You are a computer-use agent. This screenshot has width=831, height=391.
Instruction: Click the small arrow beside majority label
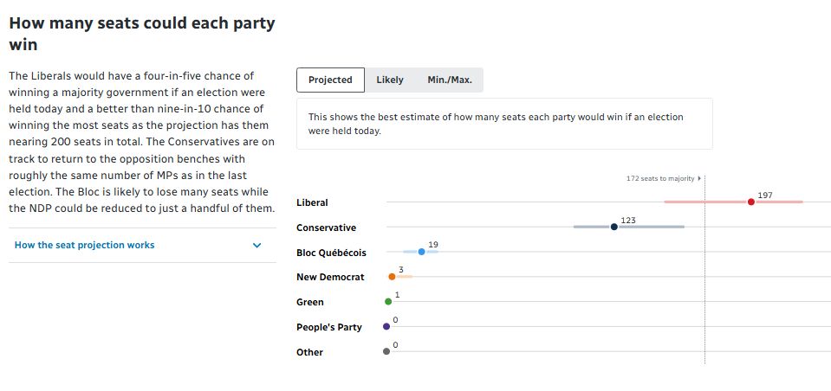click(x=699, y=178)
